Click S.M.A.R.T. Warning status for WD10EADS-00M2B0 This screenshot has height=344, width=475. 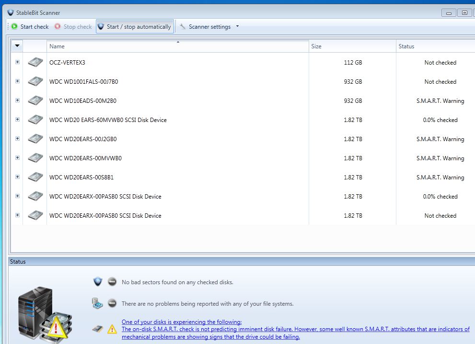[x=440, y=101]
